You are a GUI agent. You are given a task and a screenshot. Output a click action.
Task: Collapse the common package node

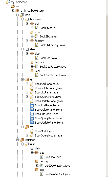[17, 140]
